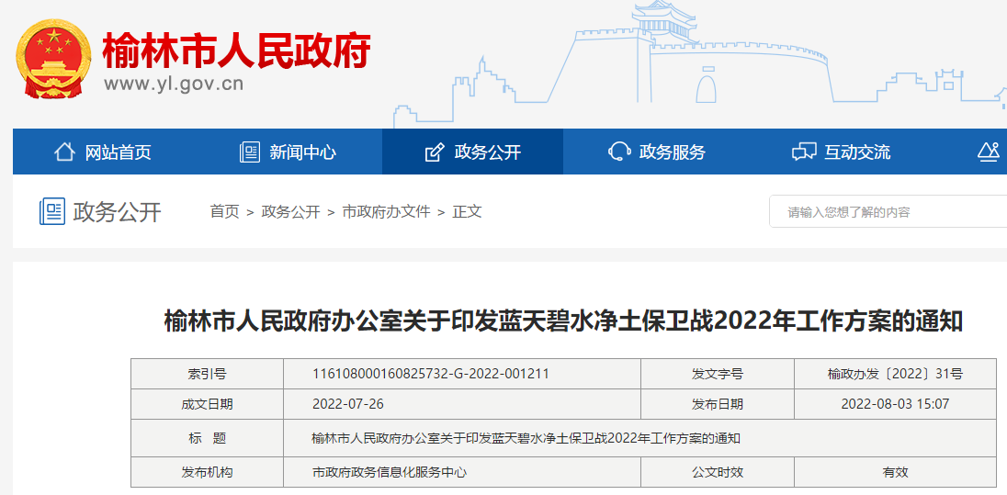
Task: Click the 标 题 label cell
Action: [x=207, y=438]
